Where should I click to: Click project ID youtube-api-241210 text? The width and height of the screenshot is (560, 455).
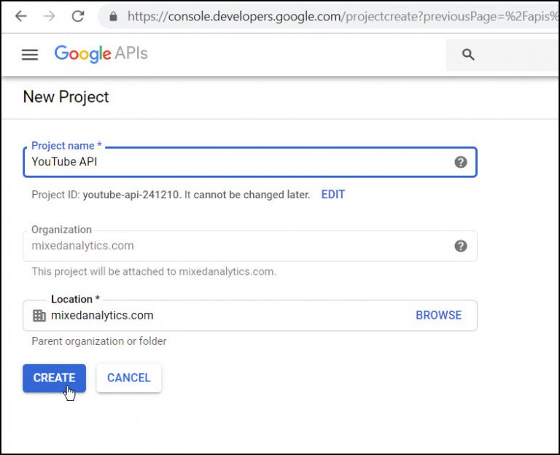click(x=131, y=195)
